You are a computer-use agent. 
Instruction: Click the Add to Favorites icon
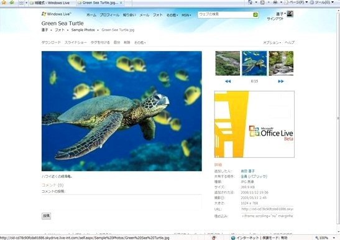tap(12, 2)
